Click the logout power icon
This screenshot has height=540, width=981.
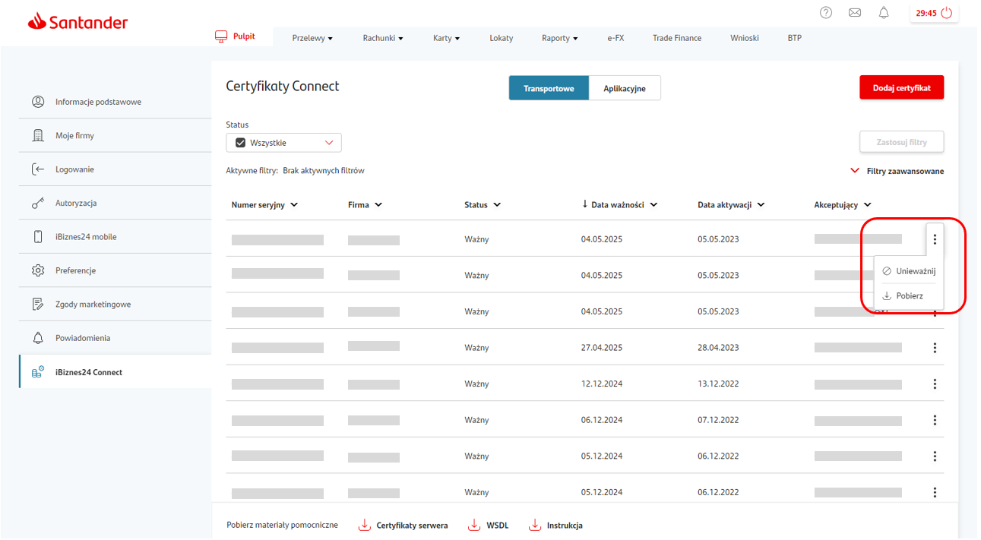coord(946,13)
